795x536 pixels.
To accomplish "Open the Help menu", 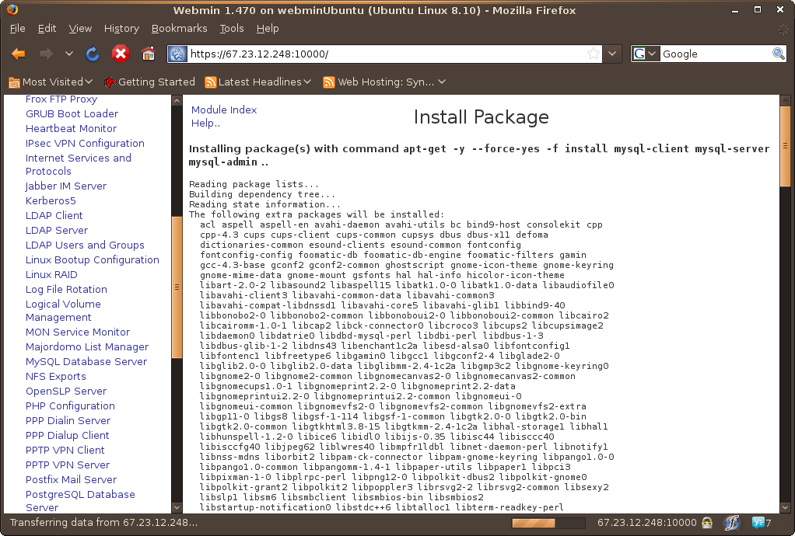I will tap(267, 28).
